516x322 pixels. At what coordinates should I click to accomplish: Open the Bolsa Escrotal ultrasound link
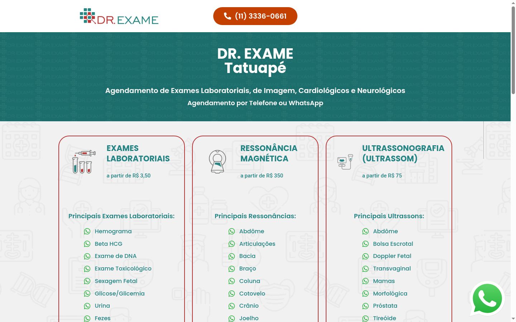pos(393,244)
